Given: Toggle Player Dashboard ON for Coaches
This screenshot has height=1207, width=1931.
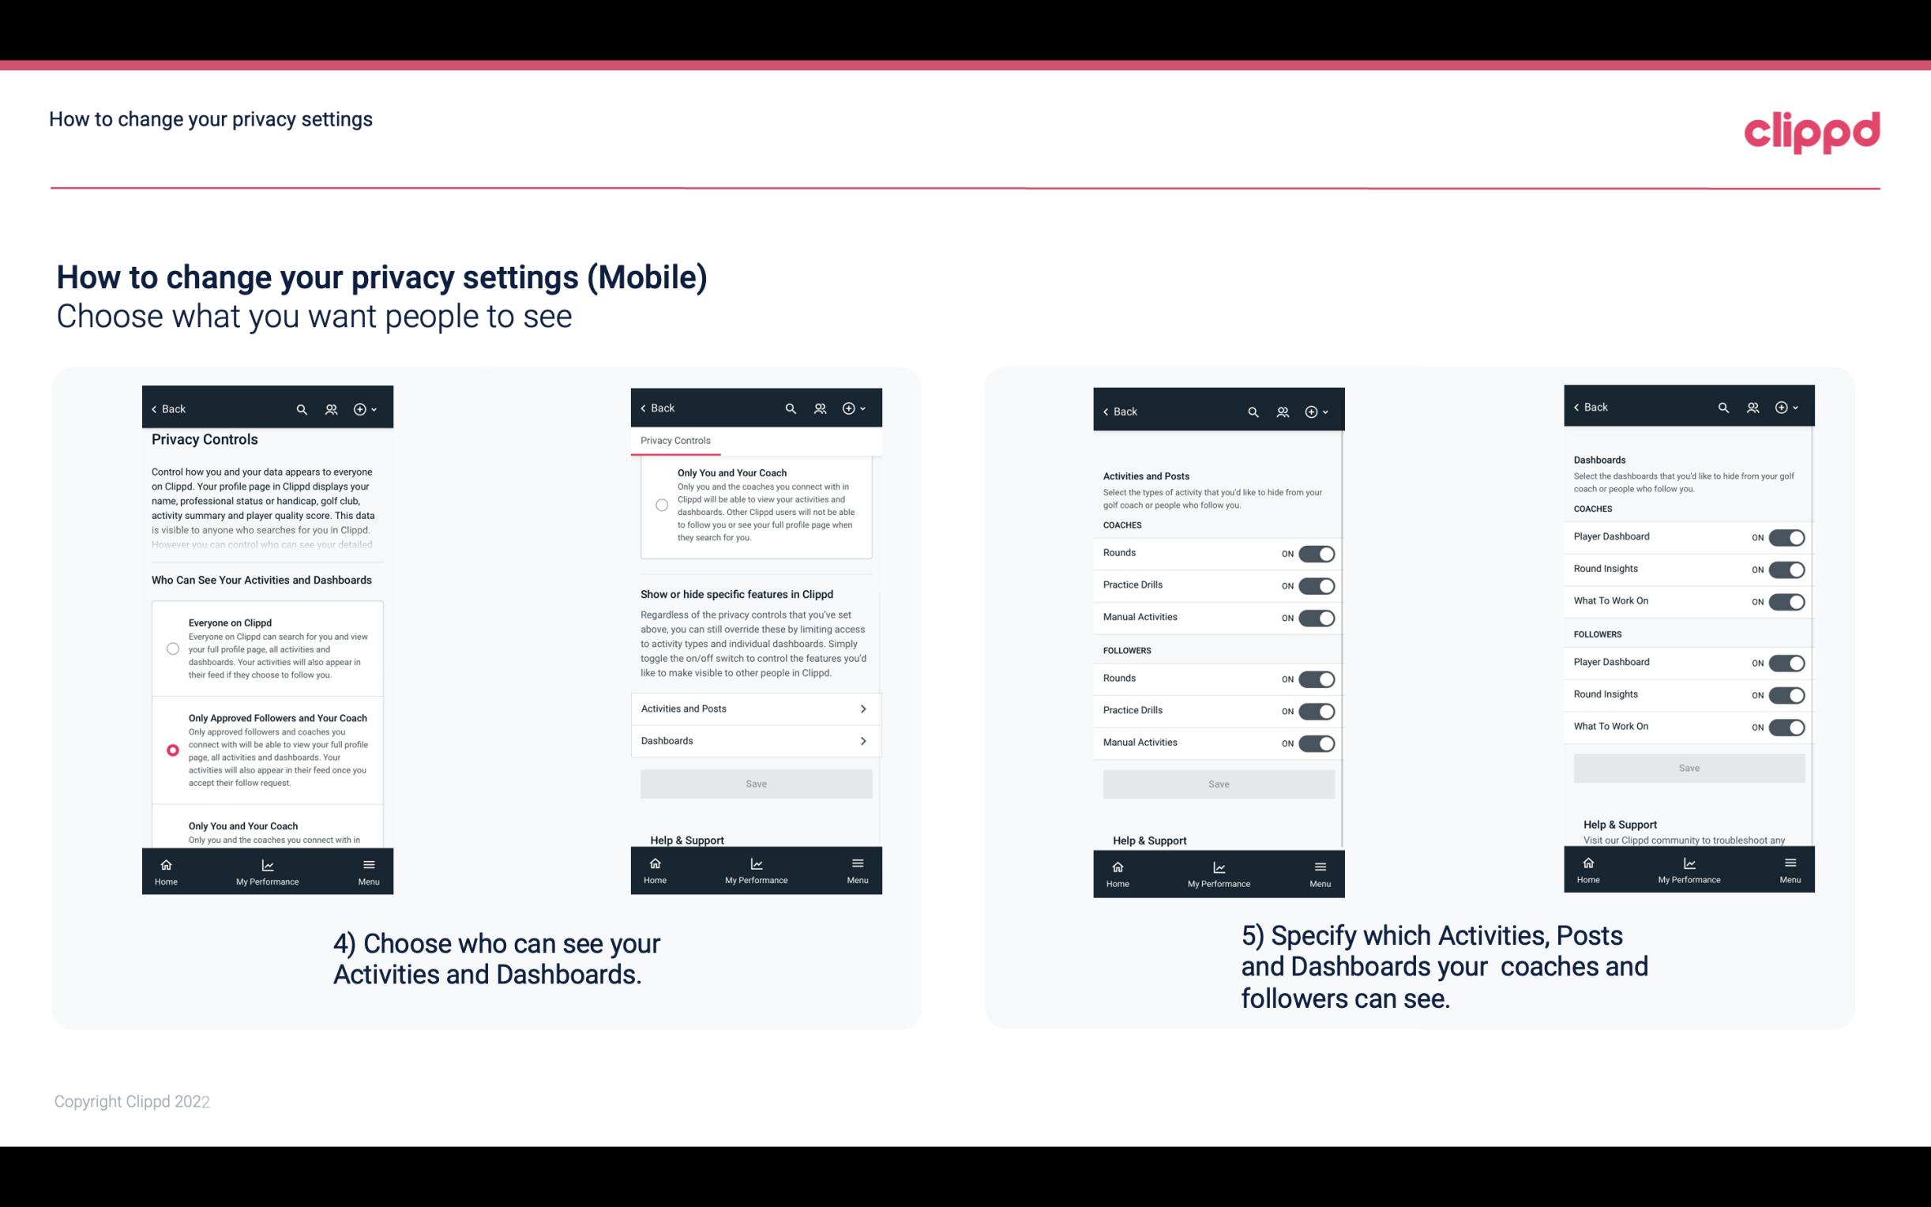Looking at the screenshot, I should pyautogui.click(x=1785, y=537).
